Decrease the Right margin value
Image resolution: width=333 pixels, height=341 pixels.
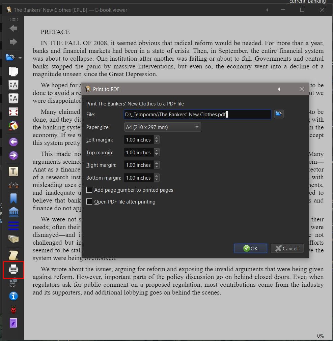(157, 167)
